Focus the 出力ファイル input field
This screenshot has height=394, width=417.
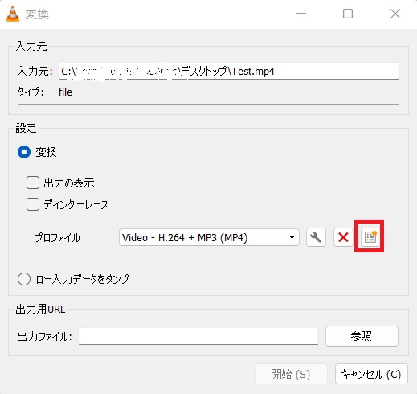[x=198, y=336]
